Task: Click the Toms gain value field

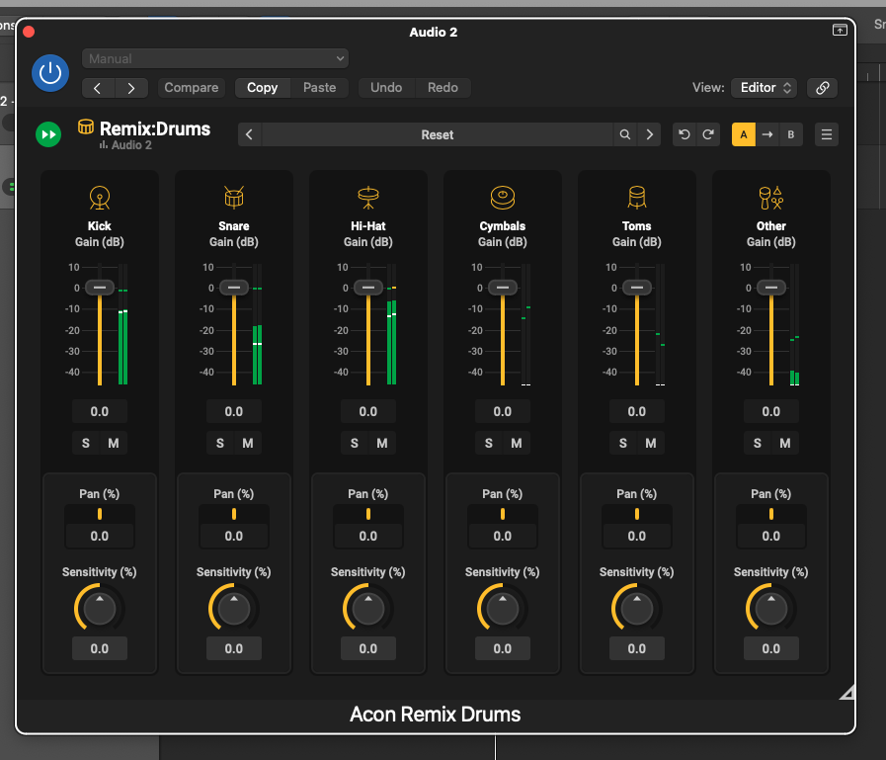Action: point(636,411)
